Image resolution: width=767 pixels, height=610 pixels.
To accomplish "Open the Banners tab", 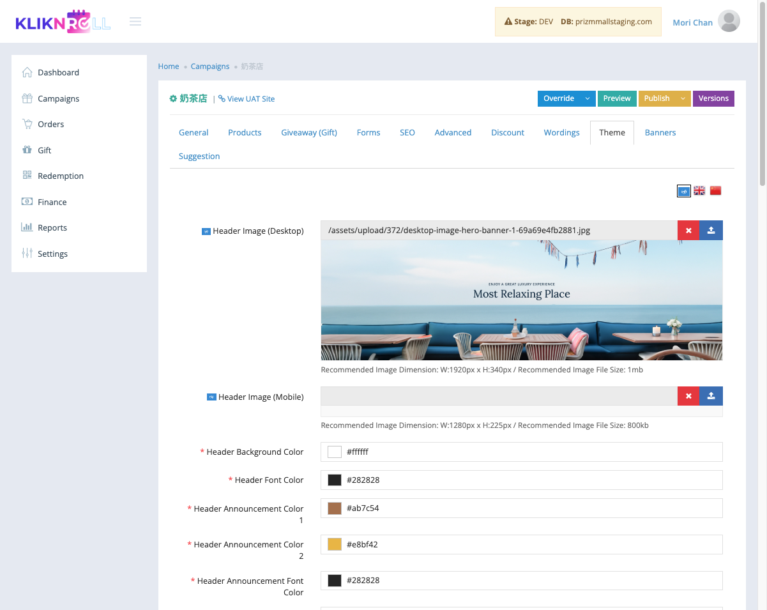I will (660, 133).
